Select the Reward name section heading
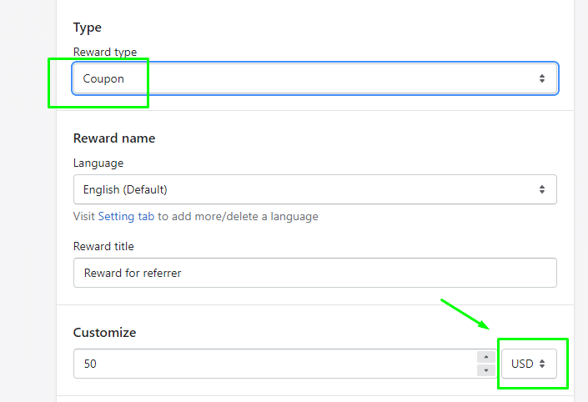588x402 pixels. coord(114,138)
